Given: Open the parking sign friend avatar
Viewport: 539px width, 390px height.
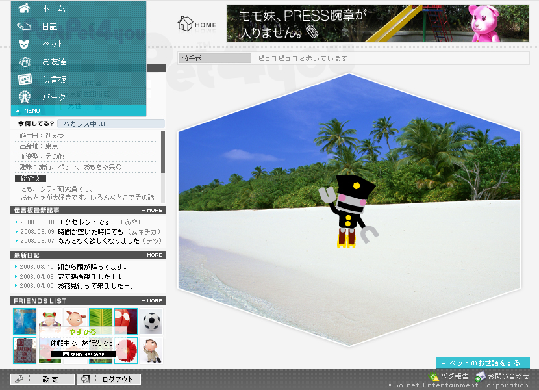Looking at the screenshot, I should (x=25, y=350).
